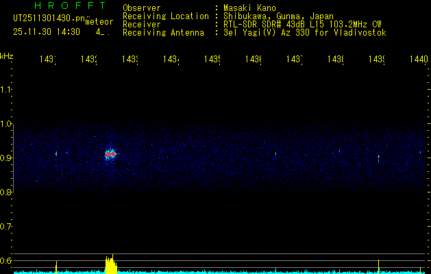Click the 1438 time axis label
The image size is (431, 274).
coord(335,59)
